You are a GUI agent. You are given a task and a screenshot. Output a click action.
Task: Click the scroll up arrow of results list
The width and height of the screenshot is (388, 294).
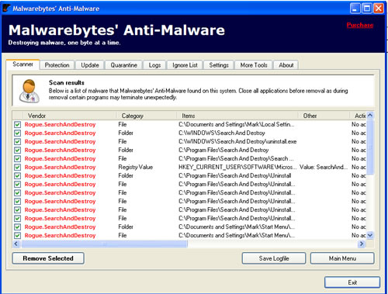[370, 116]
